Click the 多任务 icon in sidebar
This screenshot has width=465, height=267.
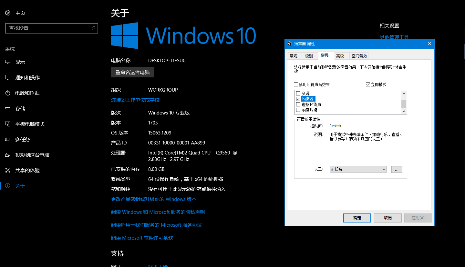(8, 139)
